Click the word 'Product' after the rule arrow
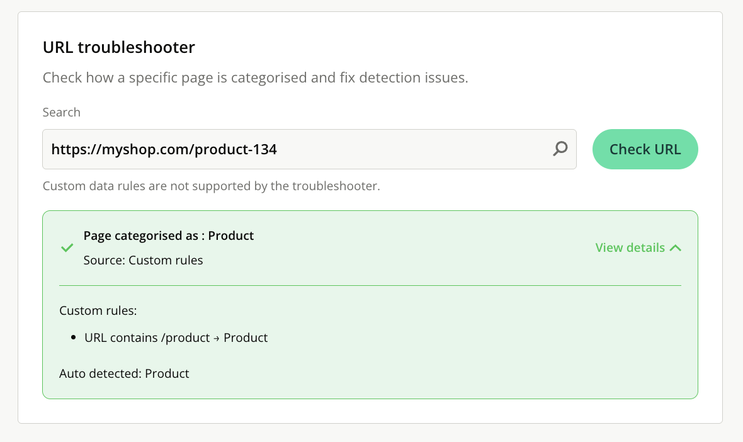 [x=246, y=338]
